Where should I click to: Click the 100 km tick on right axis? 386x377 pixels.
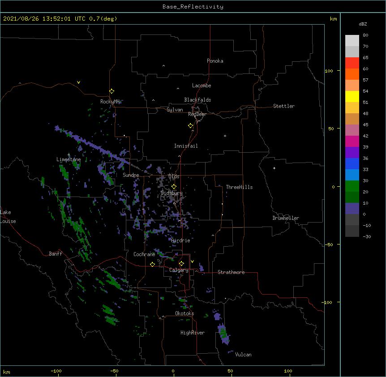pyautogui.click(x=329, y=71)
